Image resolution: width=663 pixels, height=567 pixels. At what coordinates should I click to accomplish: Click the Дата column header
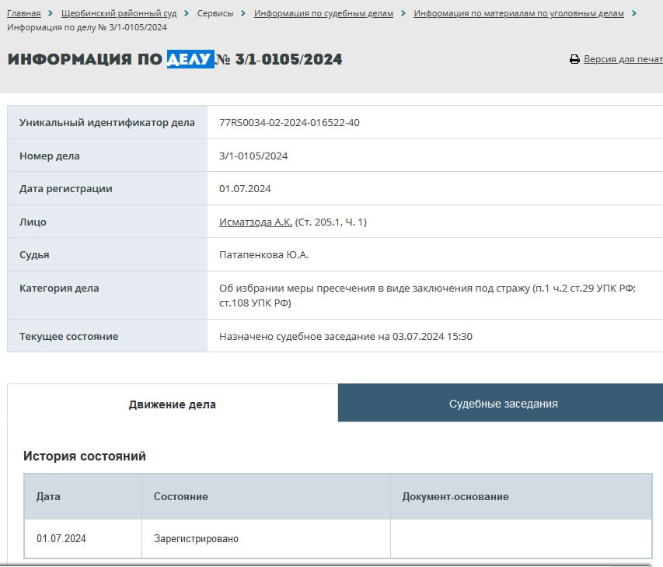click(x=48, y=496)
